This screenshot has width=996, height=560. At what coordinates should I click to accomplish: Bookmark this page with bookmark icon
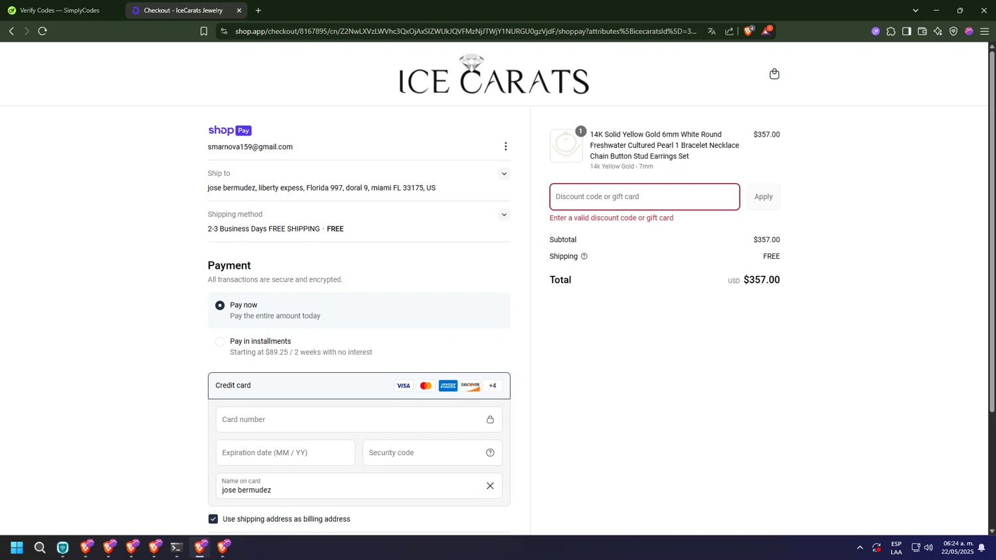click(204, 31)
